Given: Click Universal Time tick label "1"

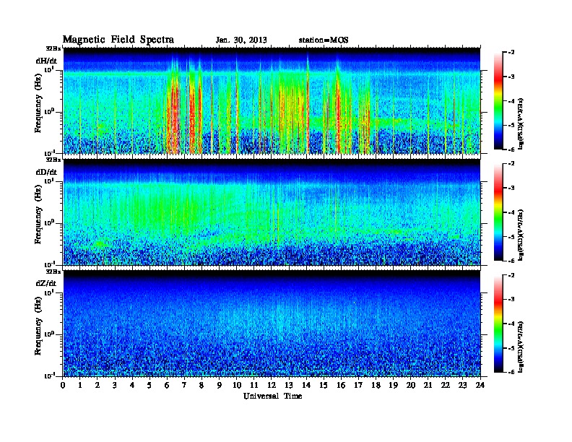Looking at the screenshot, I should click(80, 386).
